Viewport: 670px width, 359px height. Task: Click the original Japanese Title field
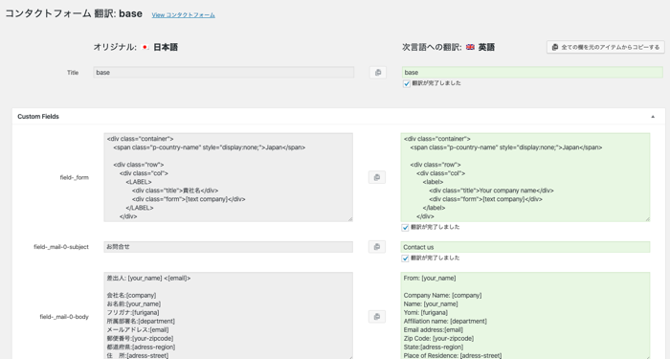[224, 72]
